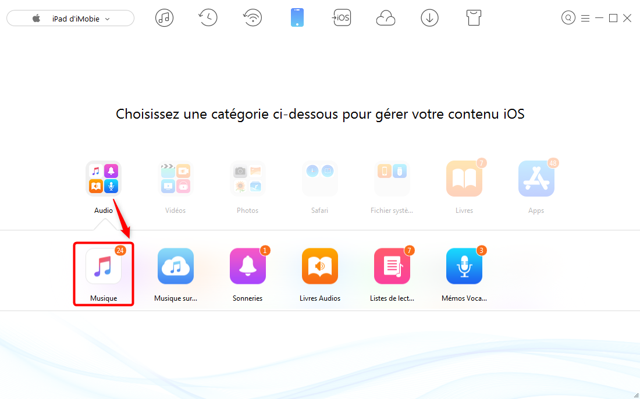Open the T-shirt skin icon
Viewport: 640px width, 399px height.
474,18
